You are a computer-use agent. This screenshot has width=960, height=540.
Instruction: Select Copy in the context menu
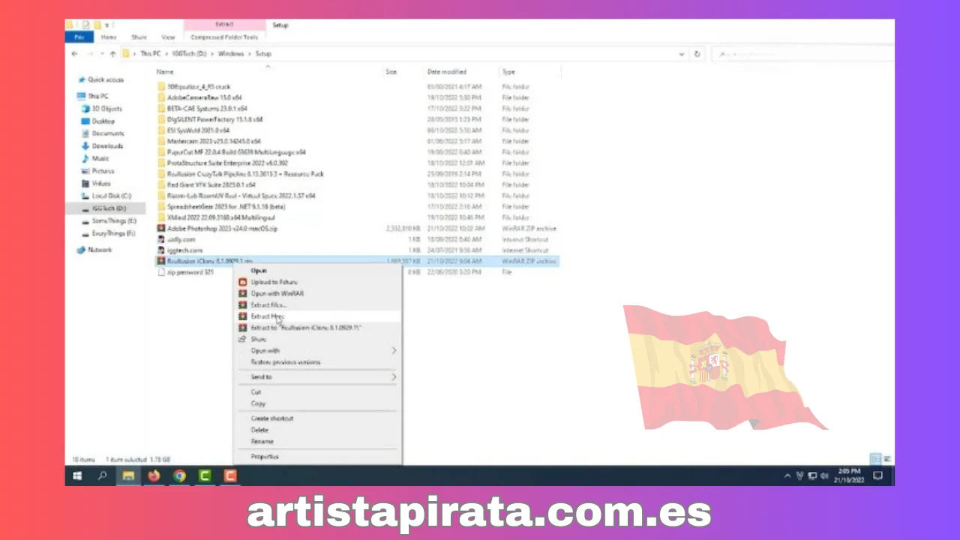coord(318,403)
